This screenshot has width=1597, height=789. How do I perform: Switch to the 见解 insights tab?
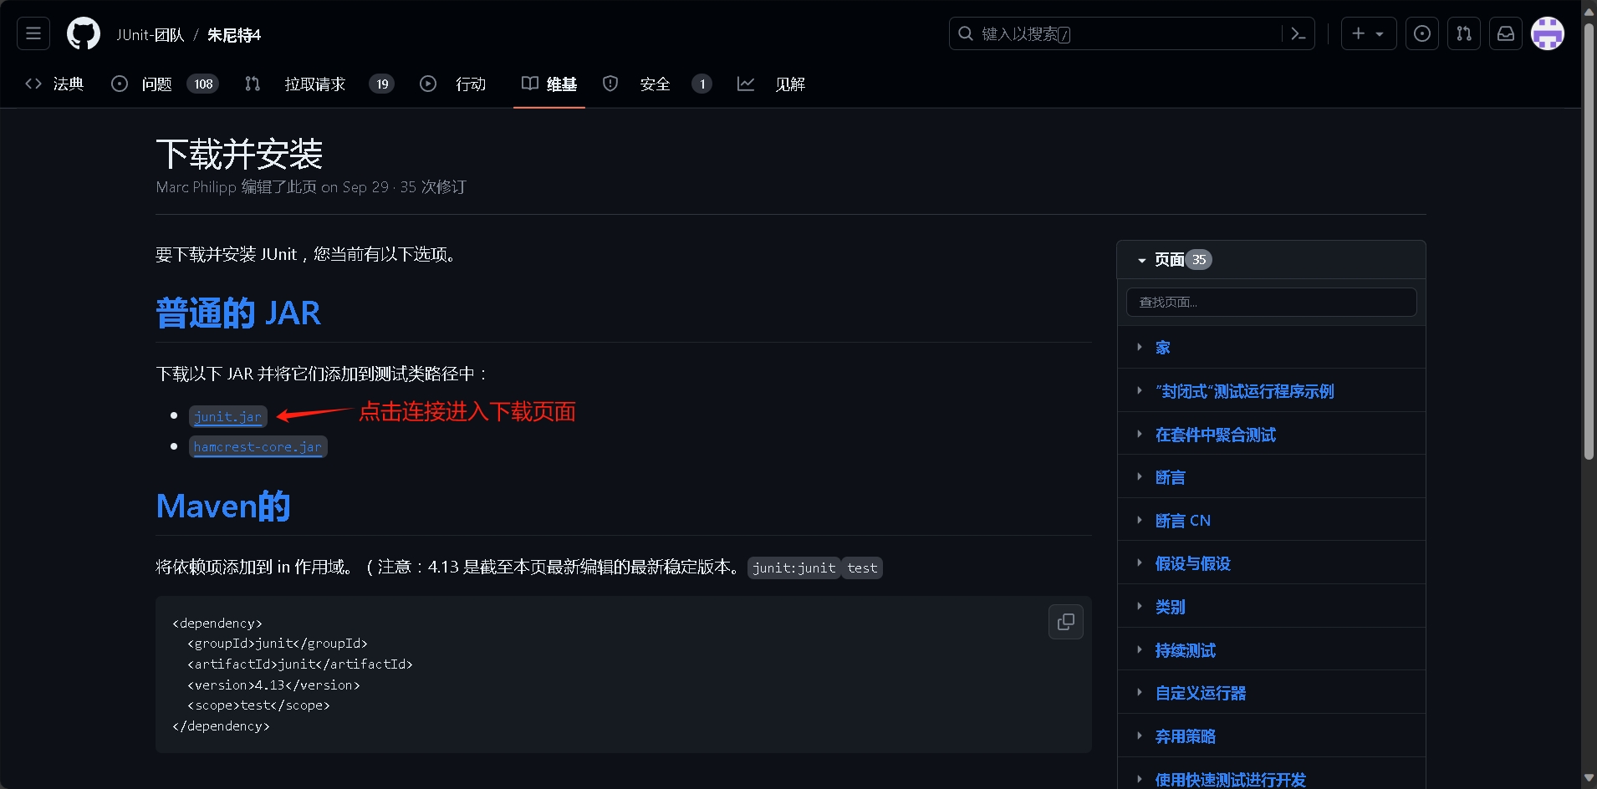pyautogui.click(x=771, y=84)
